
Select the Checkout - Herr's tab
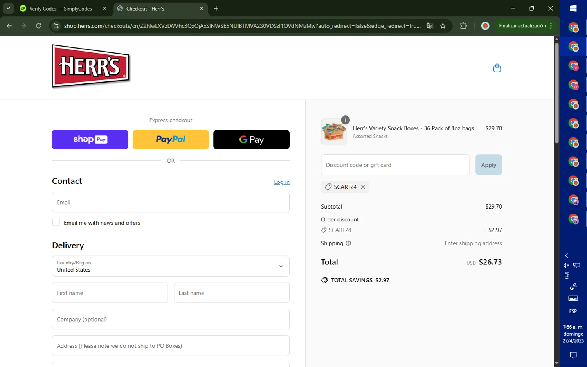pyautogui.click(x=160, y=9)
